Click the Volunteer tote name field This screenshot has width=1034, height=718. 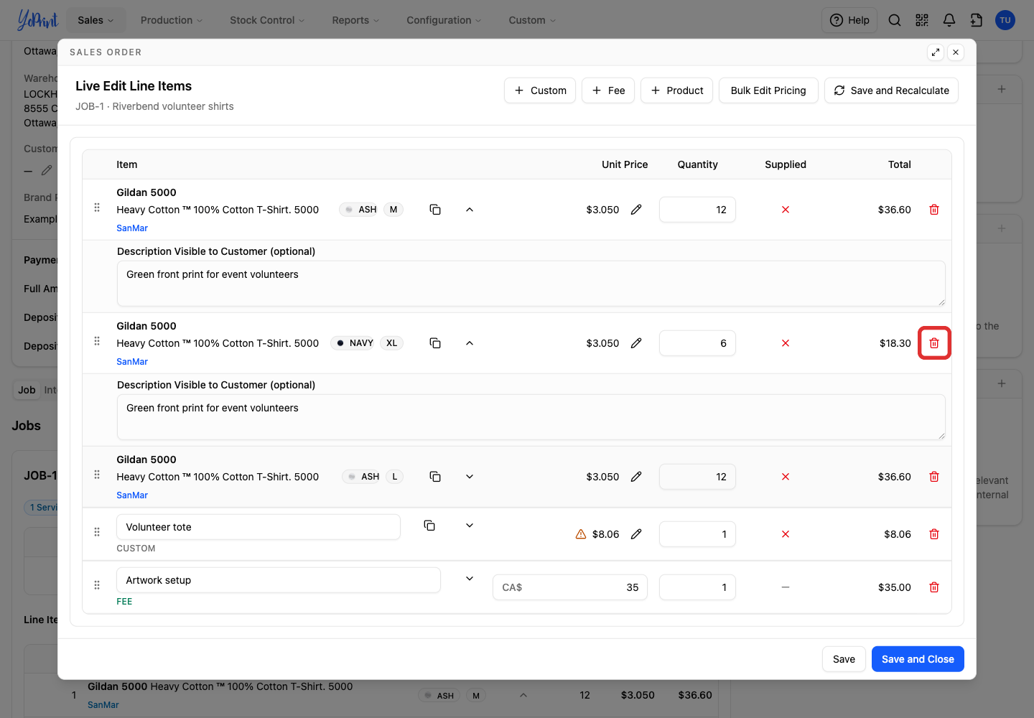click(258, 527)
